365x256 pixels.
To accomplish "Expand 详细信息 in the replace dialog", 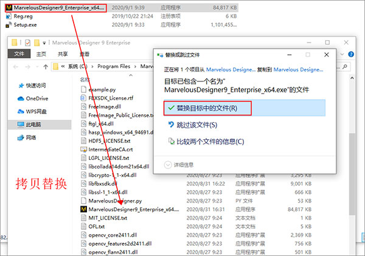I will coord(179,165).
